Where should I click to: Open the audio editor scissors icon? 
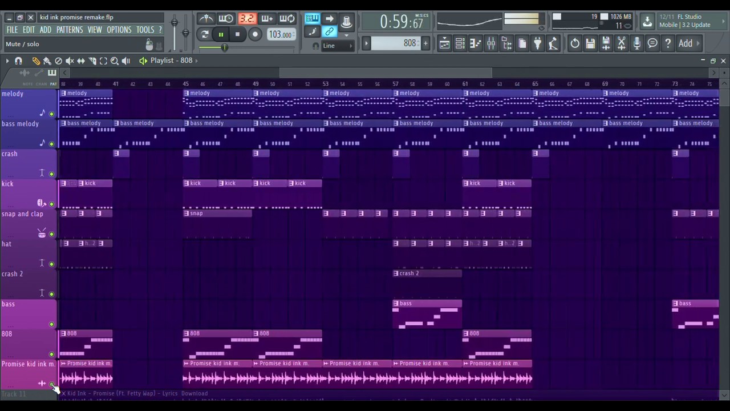pyautogui.click(x=622, y=43)
